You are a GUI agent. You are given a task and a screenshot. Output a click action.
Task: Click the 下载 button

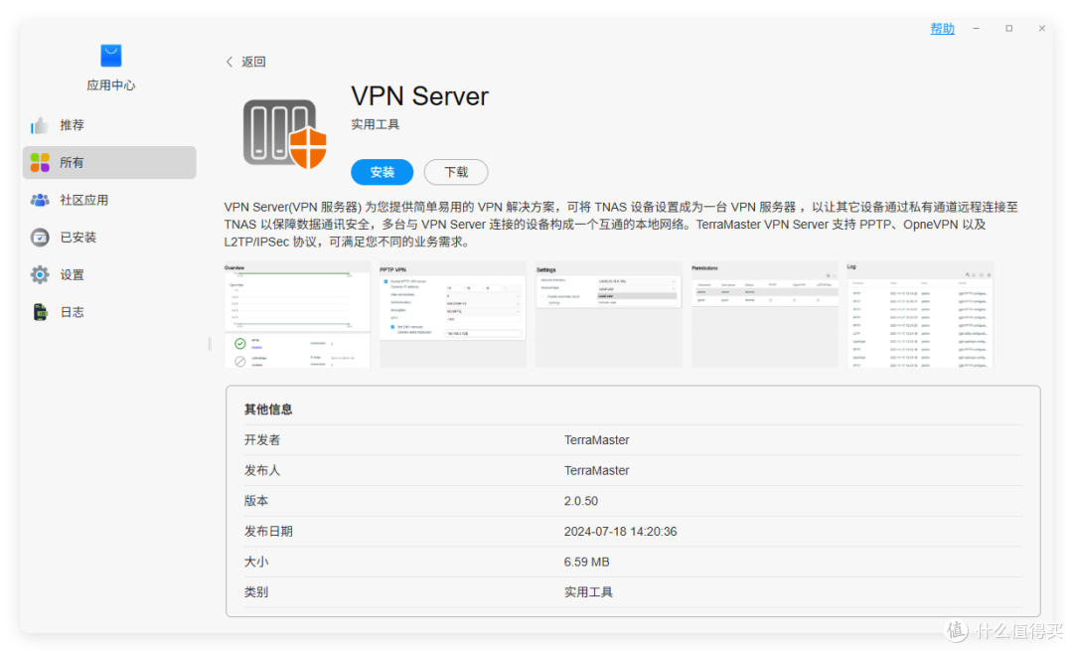point(456,172)
